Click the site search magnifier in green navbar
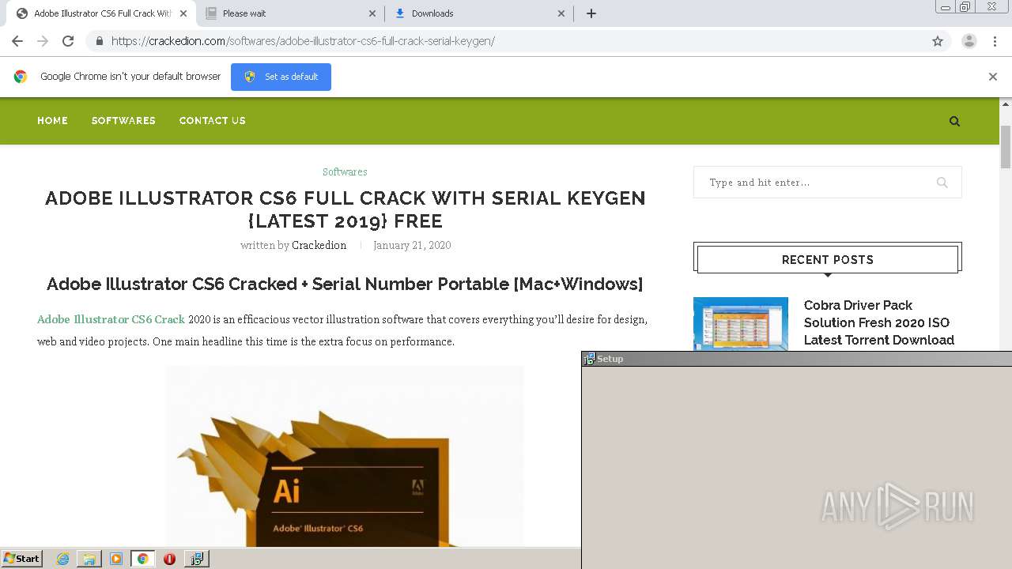Screen dimensions: 1012x569 (954, 121)
